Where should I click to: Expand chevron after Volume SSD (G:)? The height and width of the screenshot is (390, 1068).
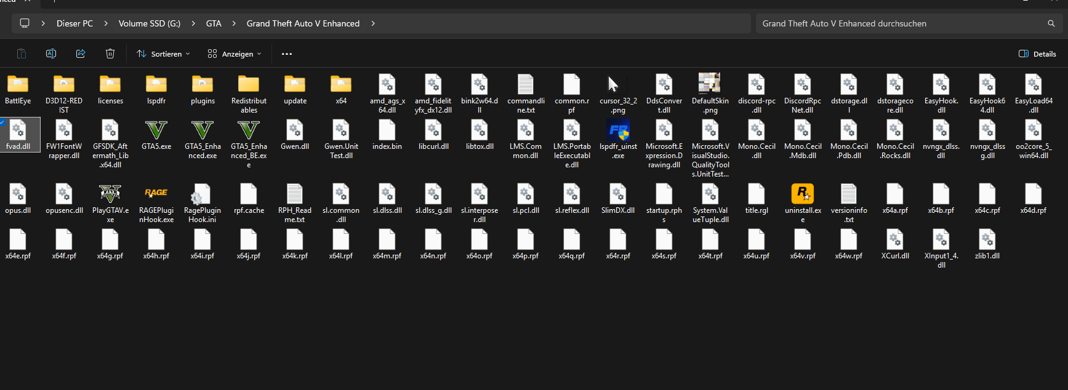(193, 23)
